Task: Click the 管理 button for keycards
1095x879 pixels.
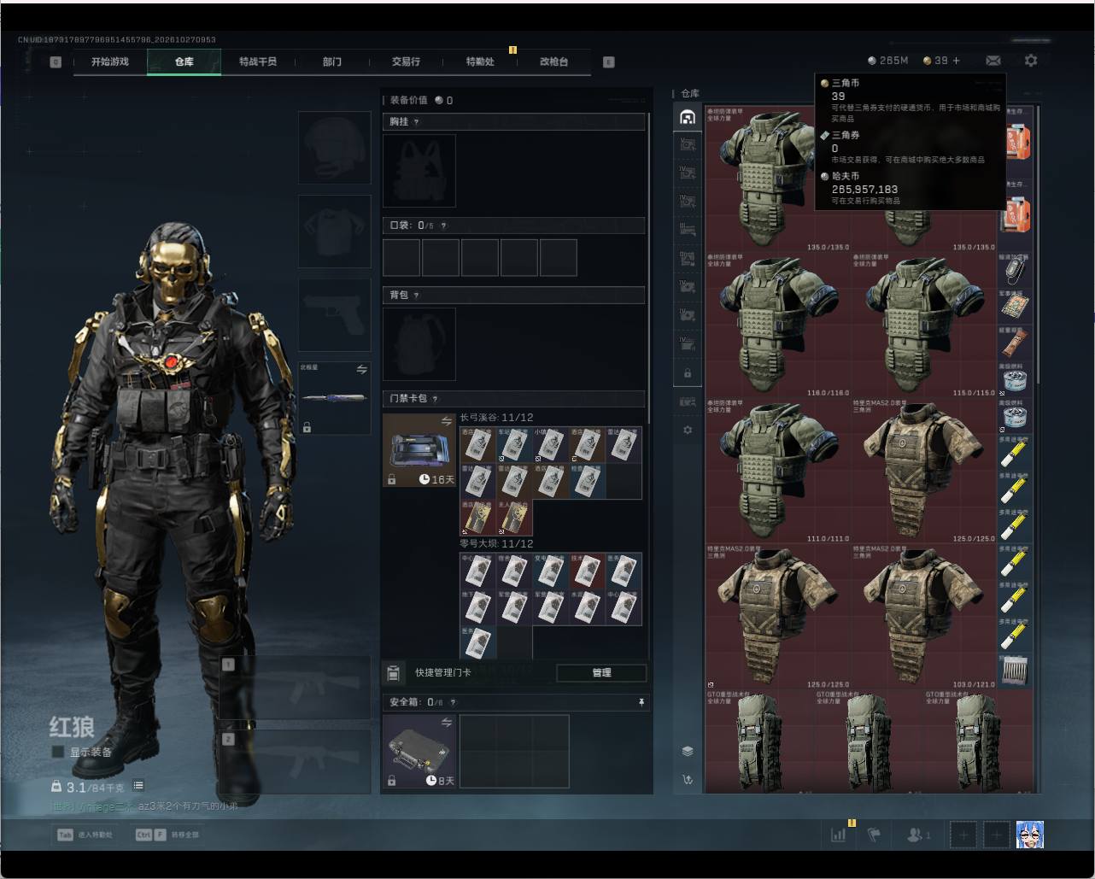Action: pyautogui.click(x=601, y=673)
